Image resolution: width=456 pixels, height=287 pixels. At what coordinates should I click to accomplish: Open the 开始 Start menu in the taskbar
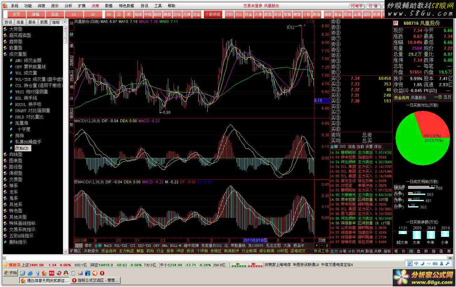pos(11,273)
